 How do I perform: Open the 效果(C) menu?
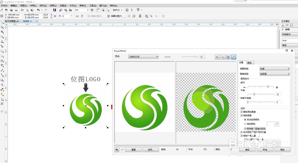[x=53, y=6]
